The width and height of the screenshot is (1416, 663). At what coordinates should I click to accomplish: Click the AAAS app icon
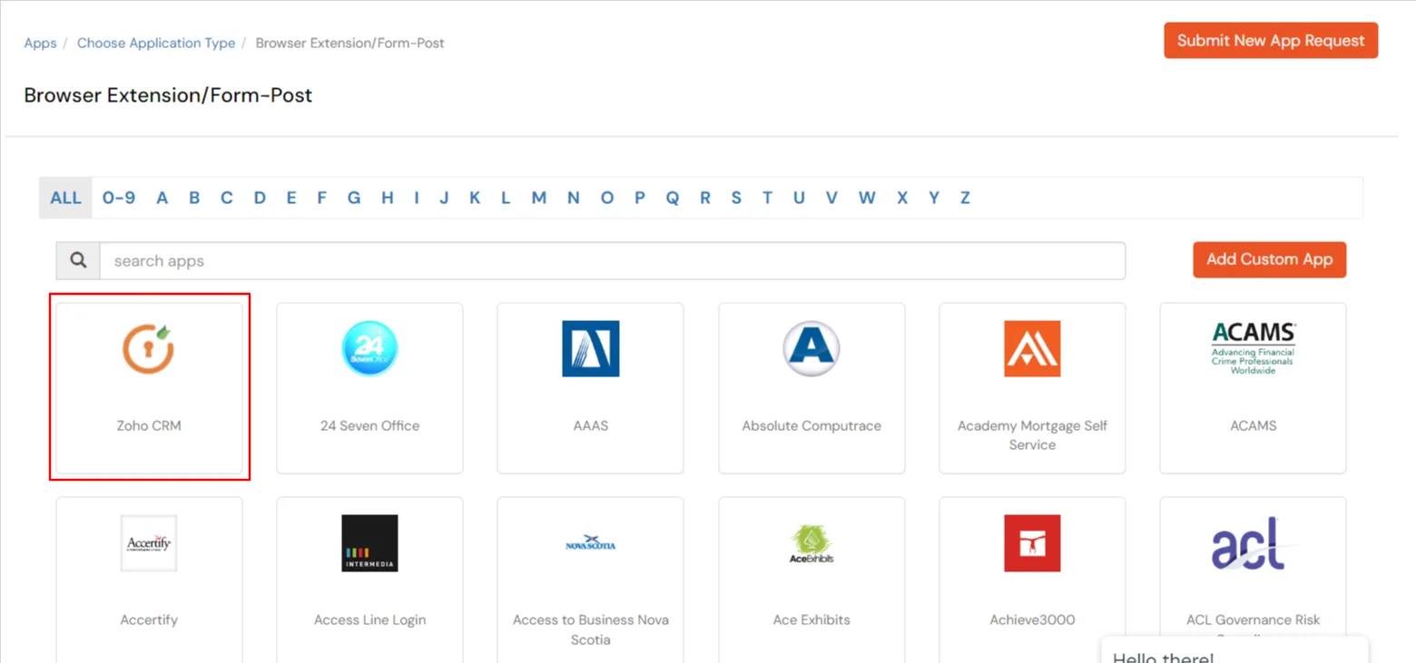pyautogui.click(x=590, y=348)
